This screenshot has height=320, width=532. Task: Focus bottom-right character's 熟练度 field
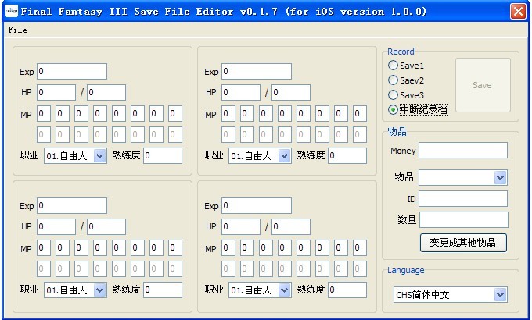pyautogui.click(x=347, y=290)
